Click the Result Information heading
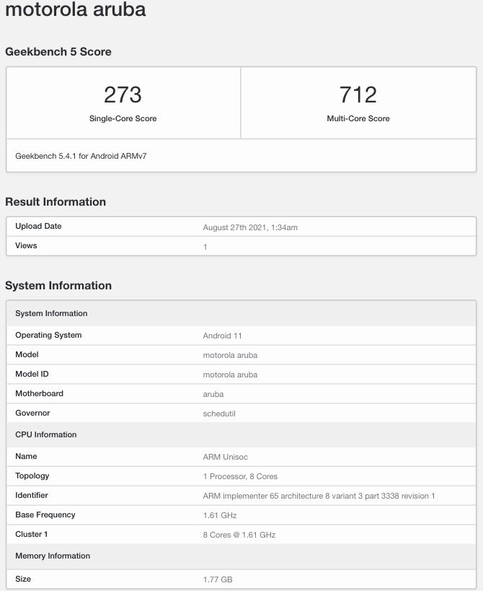Viewport: 483px width, 591px height. coord(56,202)
